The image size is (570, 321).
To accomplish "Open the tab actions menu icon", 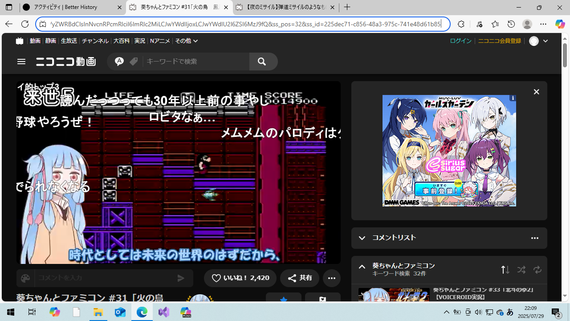I will pos(9,8).
